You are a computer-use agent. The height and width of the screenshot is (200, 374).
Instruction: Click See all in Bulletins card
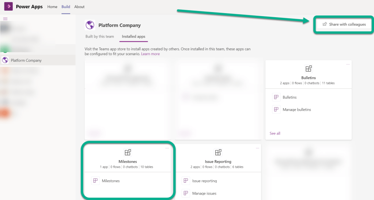pos(275,133)
